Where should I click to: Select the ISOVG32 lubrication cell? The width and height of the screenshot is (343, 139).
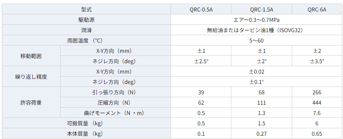click(x=256, y=30)
